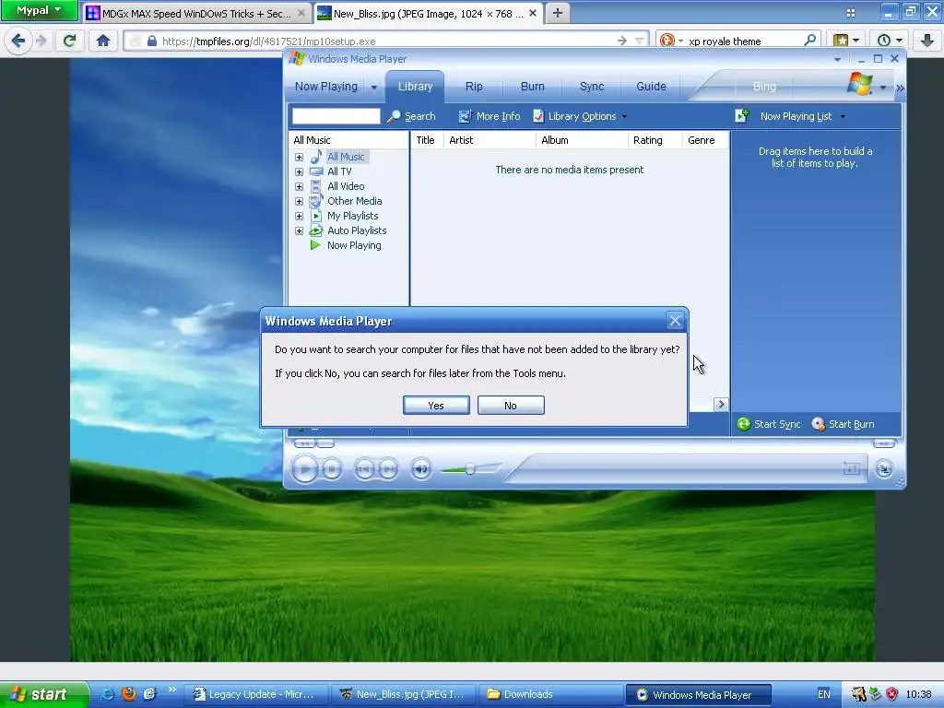Open the browser Downloads arrow button
This screenshot has width=944, height=708.
click(927, 41)
